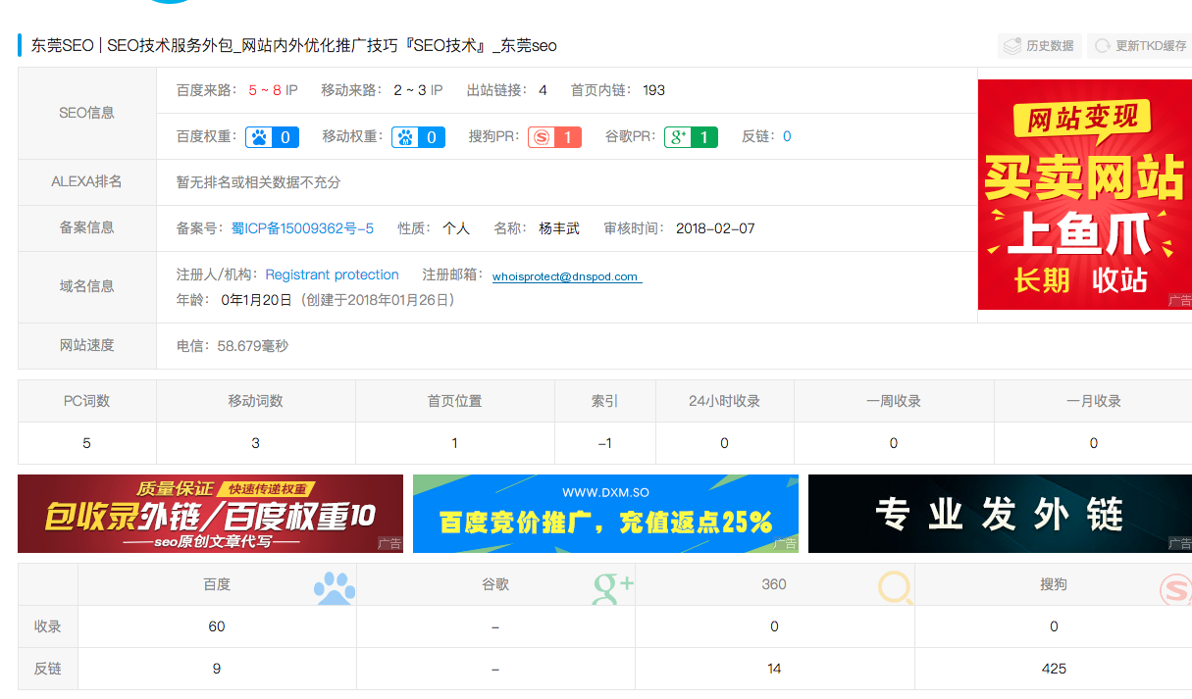Image resolution: width=1192 pixels, height=699 pixels.
Task: Open the 百度竞价推广 blue banner ad
Action: pos(605,514)
